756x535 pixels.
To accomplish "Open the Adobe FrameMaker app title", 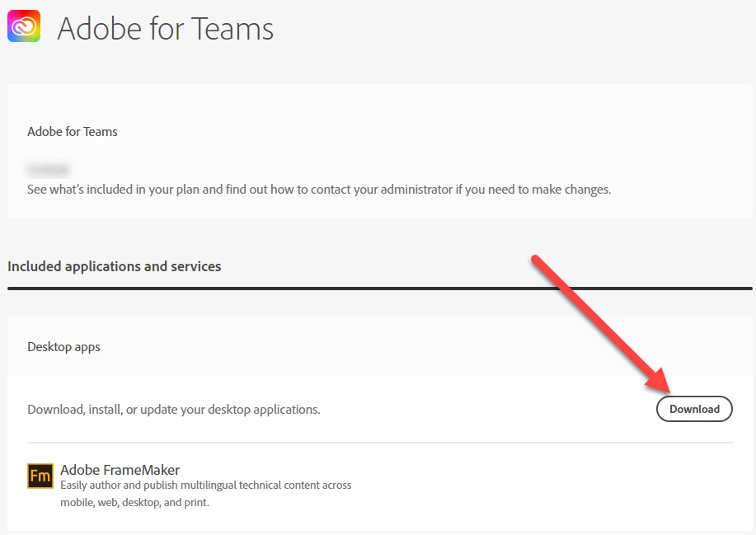I will (x=120, y=470).
